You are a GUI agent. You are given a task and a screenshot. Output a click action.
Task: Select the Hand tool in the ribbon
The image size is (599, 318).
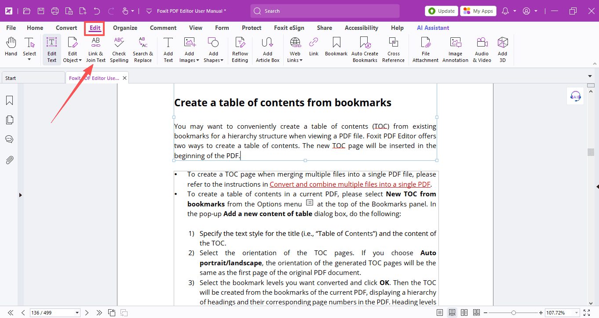[11, 47]
